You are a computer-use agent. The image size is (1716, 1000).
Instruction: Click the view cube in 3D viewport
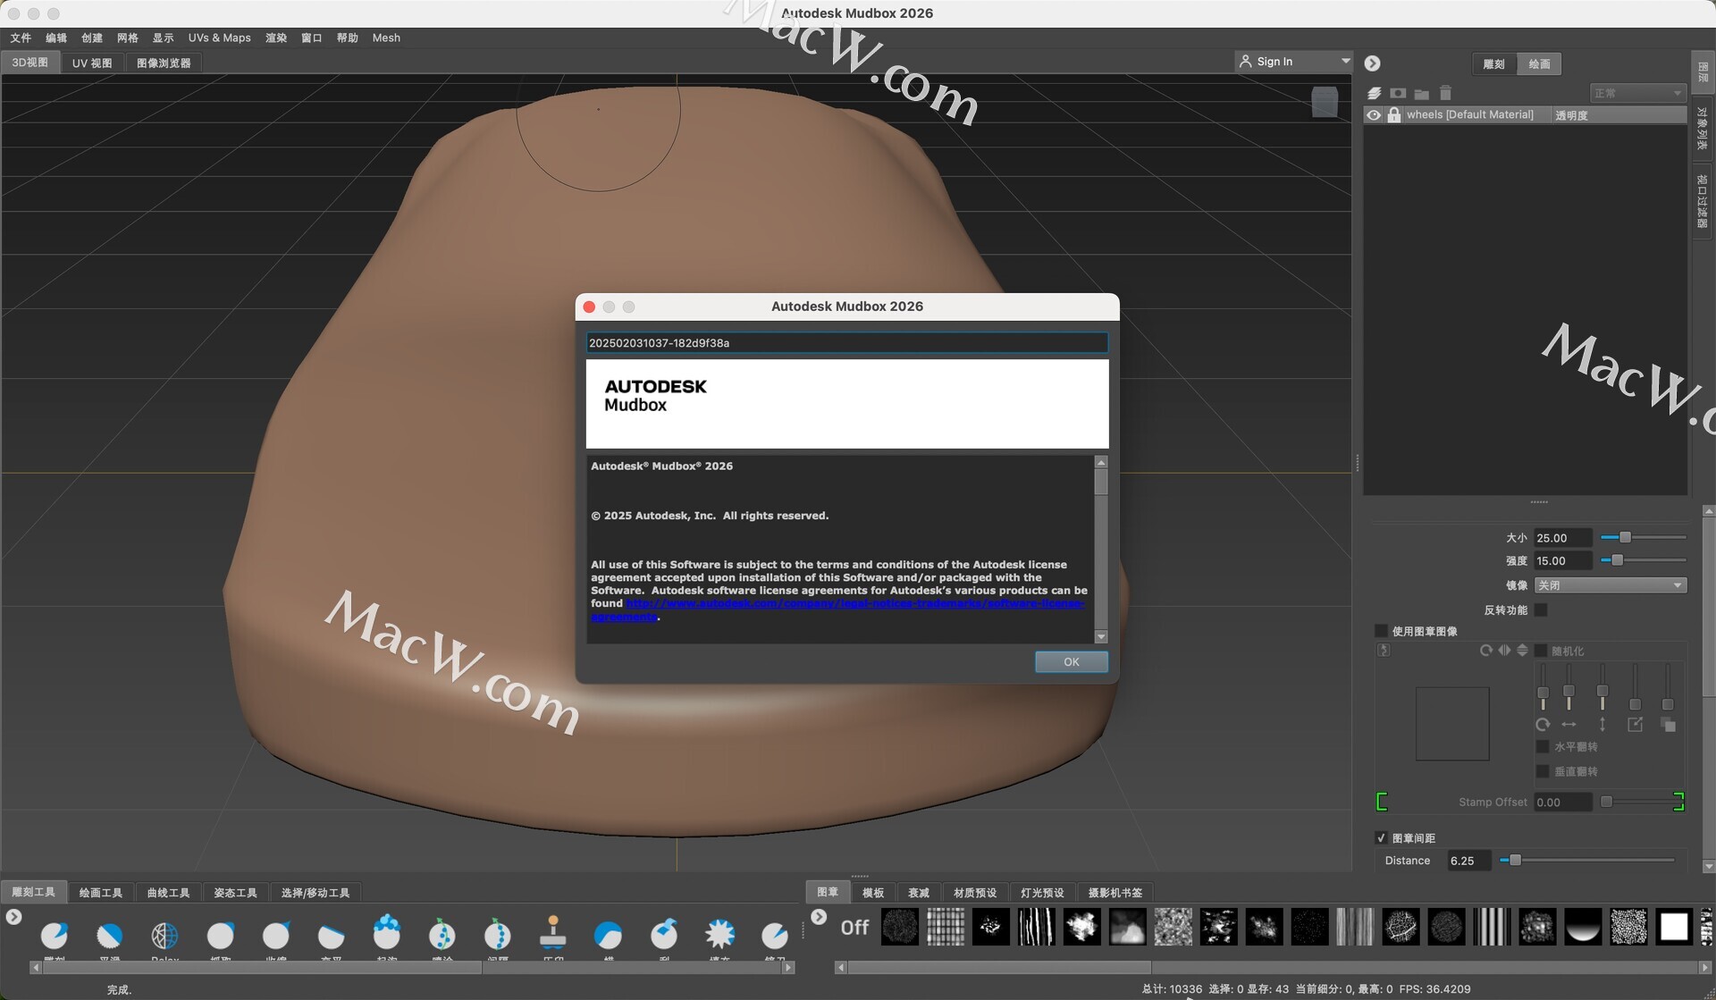[1325, 101]
